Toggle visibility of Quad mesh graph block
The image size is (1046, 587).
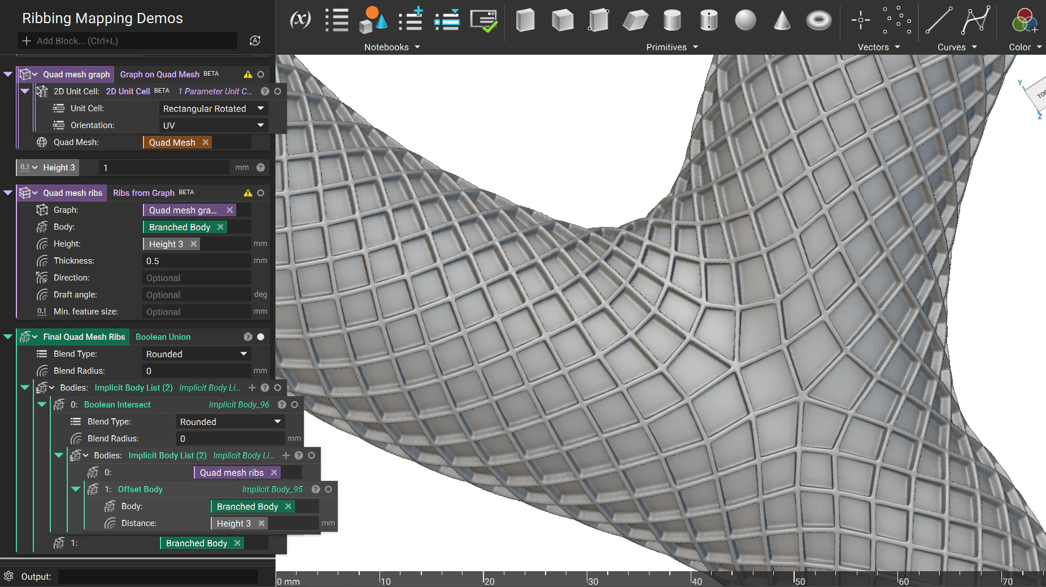click(x=260, y=75)
